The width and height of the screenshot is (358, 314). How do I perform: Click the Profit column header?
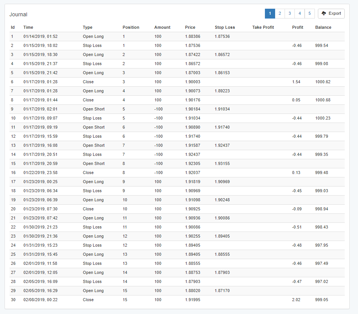(x=298, y=27)
